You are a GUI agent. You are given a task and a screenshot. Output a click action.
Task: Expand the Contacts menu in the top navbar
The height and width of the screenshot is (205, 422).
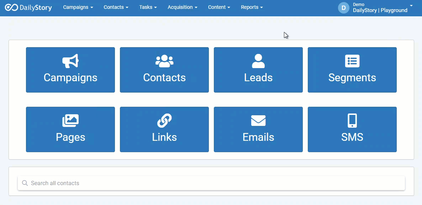pos(116,7)
